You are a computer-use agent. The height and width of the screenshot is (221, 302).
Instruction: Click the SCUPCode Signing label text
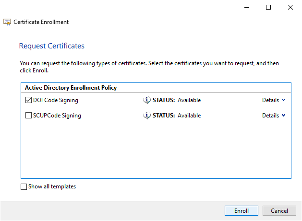[57, 116]
